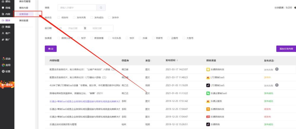Viewport: 296px width, 129px height.
Task: Click the Weibo icon of the 11:48:23 row
Action: click(x=208, y=77)
